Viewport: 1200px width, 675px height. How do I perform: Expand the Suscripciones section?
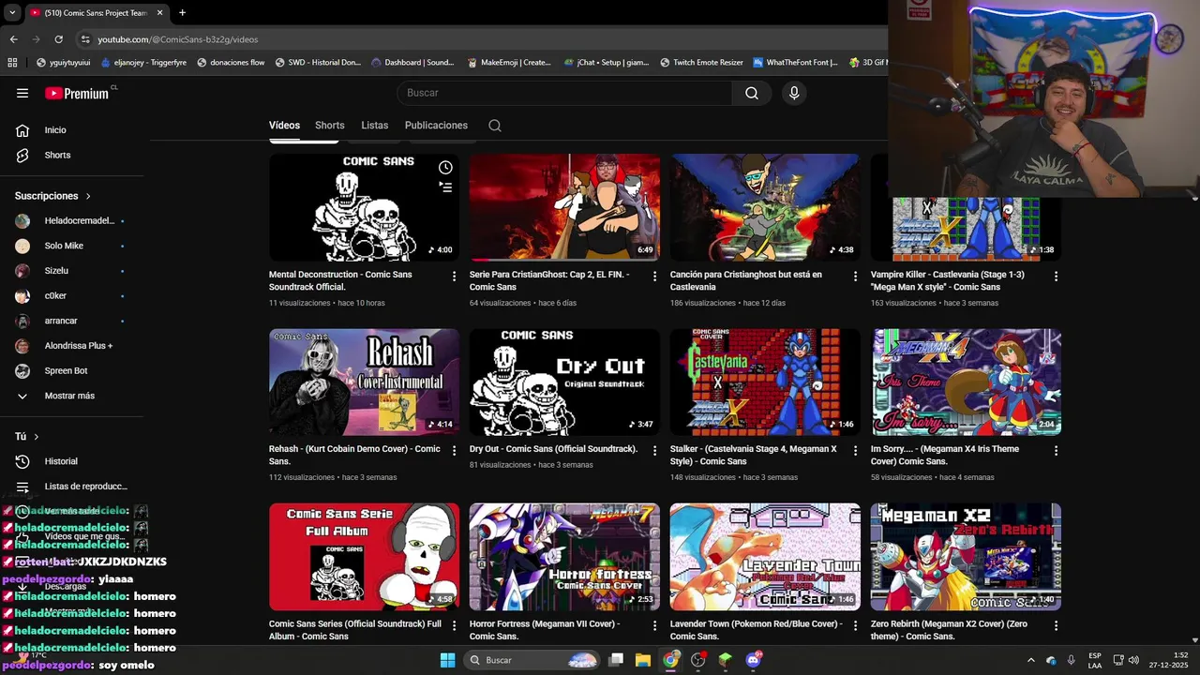tap(53, 196)
